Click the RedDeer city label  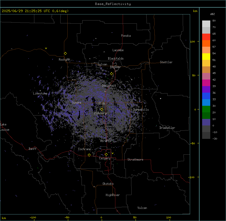coord(115,67)
